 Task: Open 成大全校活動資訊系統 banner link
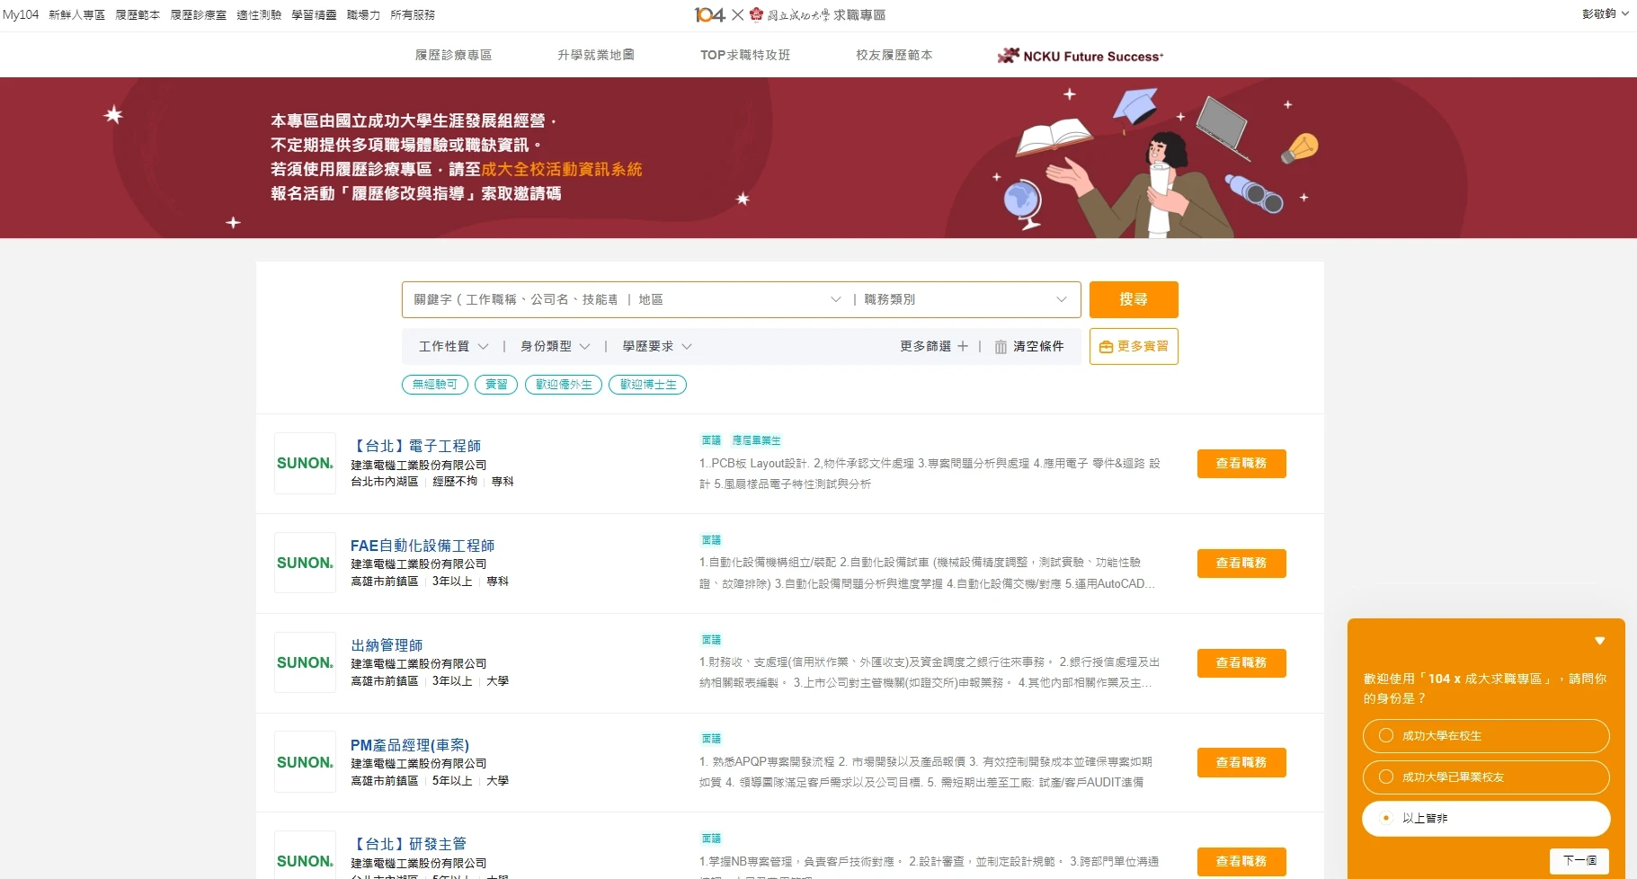pos(562,169)
